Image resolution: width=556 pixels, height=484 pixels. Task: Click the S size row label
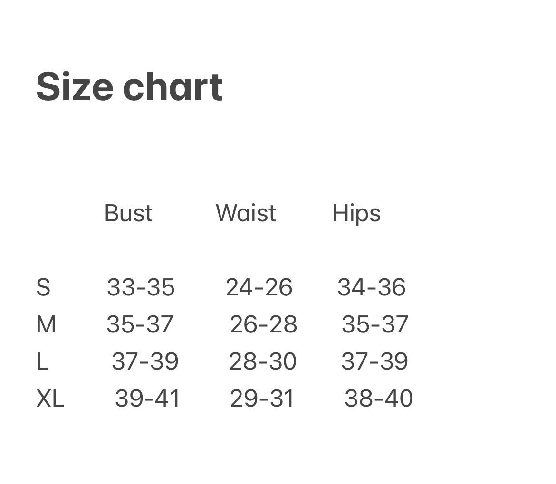pyautogui.click(x=43, y=288)
